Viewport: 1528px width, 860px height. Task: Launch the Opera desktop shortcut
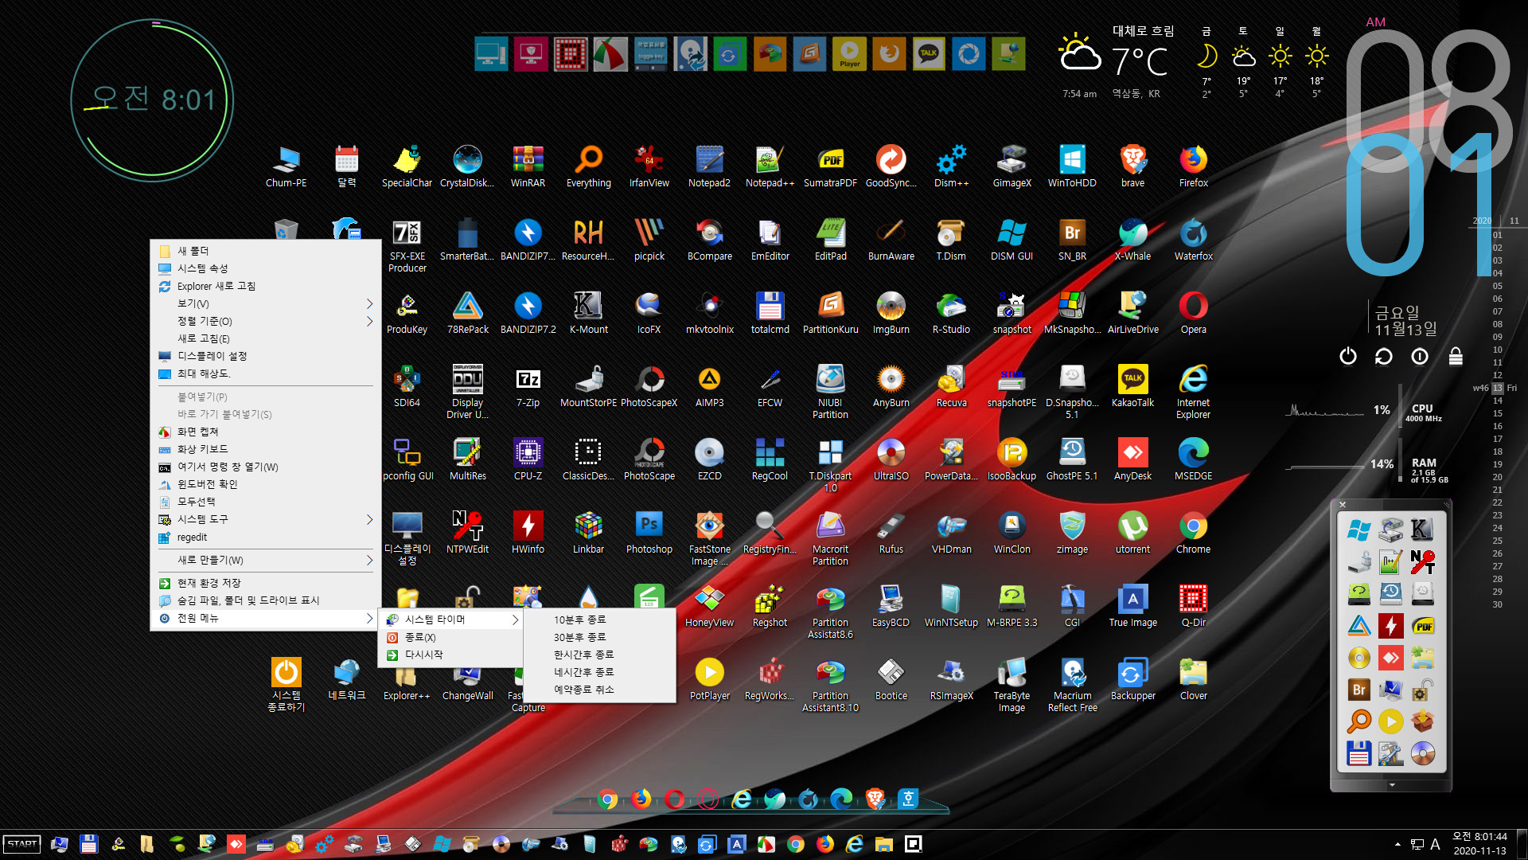[1193, 313]
